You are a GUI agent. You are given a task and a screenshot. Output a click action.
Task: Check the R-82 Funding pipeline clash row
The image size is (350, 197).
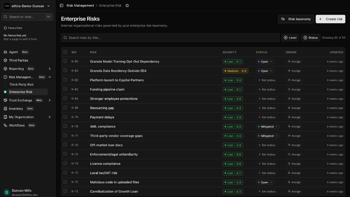point(65,89)
